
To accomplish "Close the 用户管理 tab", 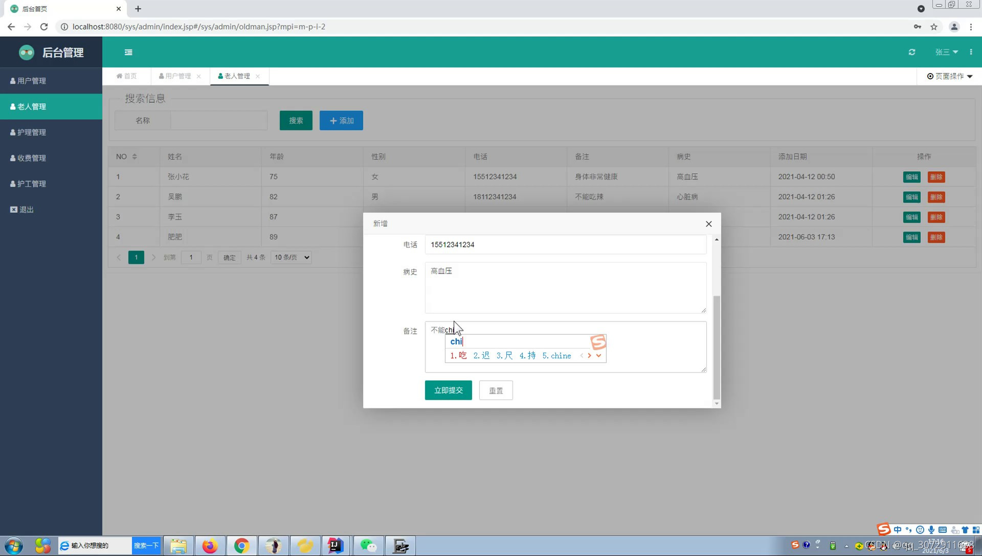I will tap(198, 76).
